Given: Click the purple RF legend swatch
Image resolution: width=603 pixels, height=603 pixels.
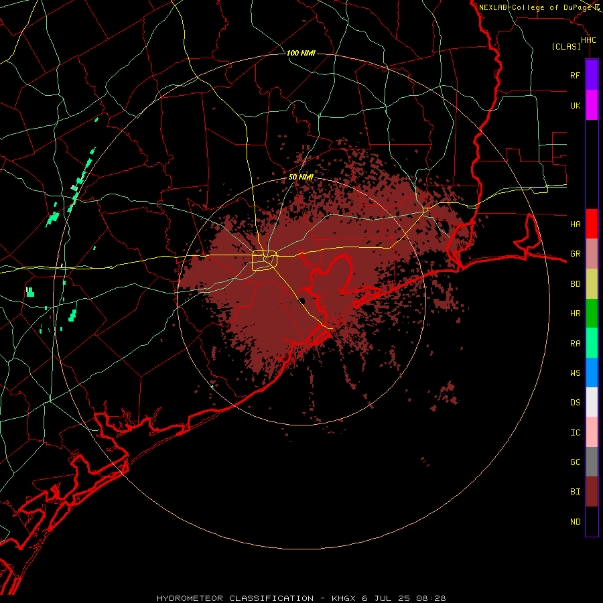Looking at the screenshot, I should point(592,75).
